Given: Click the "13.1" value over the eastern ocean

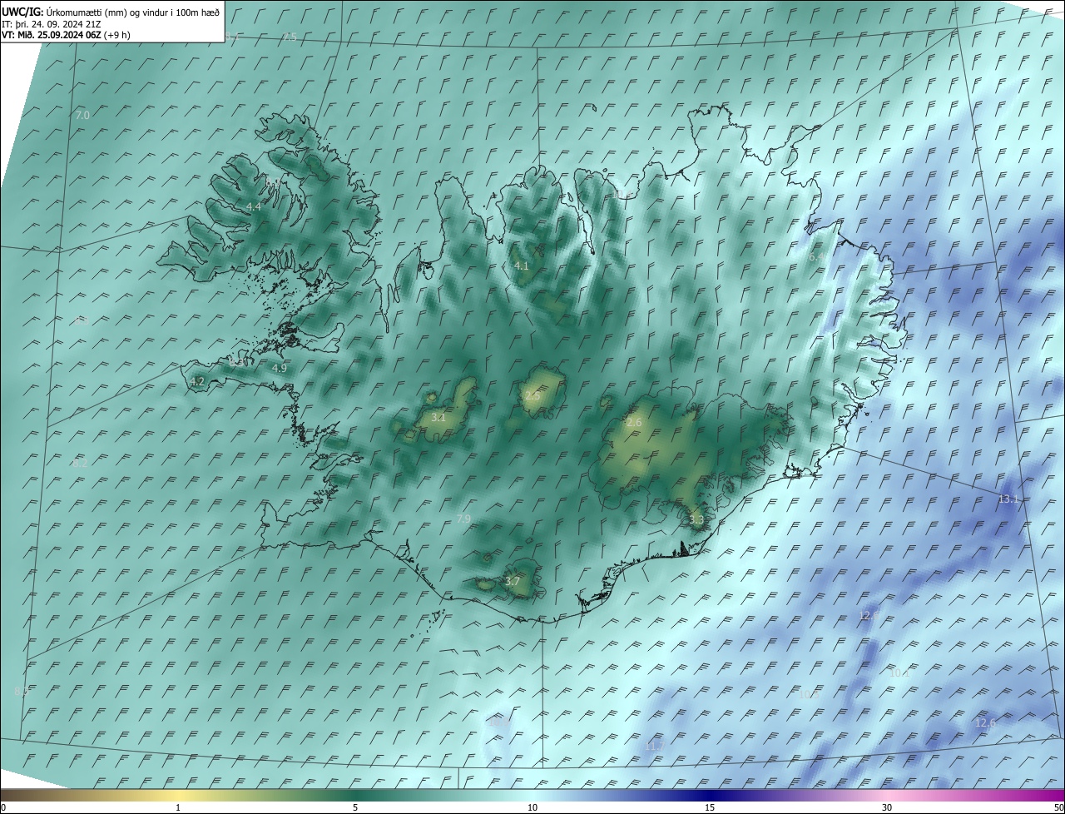Looking at the screenshot, I should (1008, 499).
